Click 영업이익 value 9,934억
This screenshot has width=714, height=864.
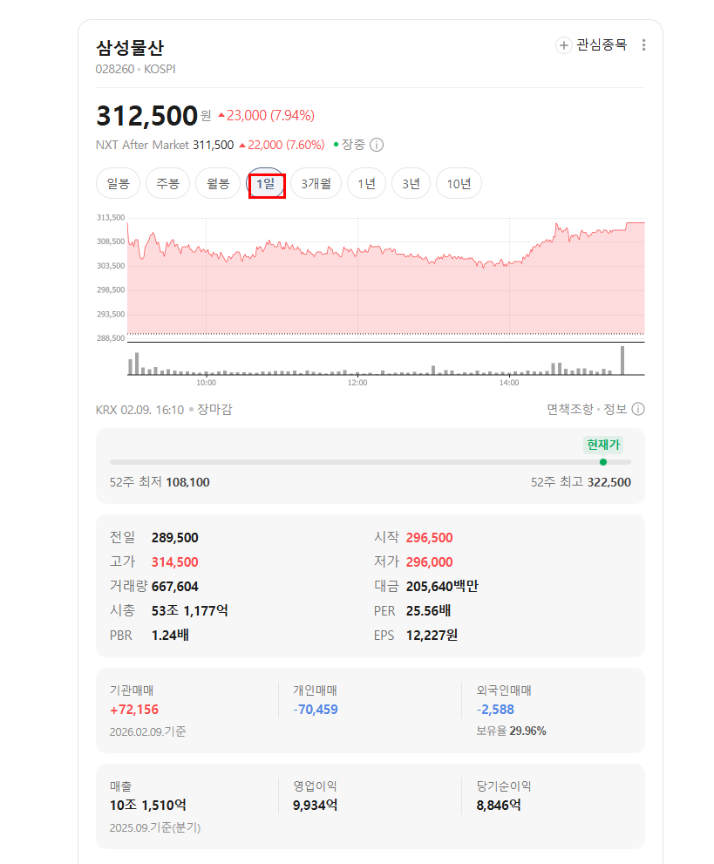pos(315,806)
